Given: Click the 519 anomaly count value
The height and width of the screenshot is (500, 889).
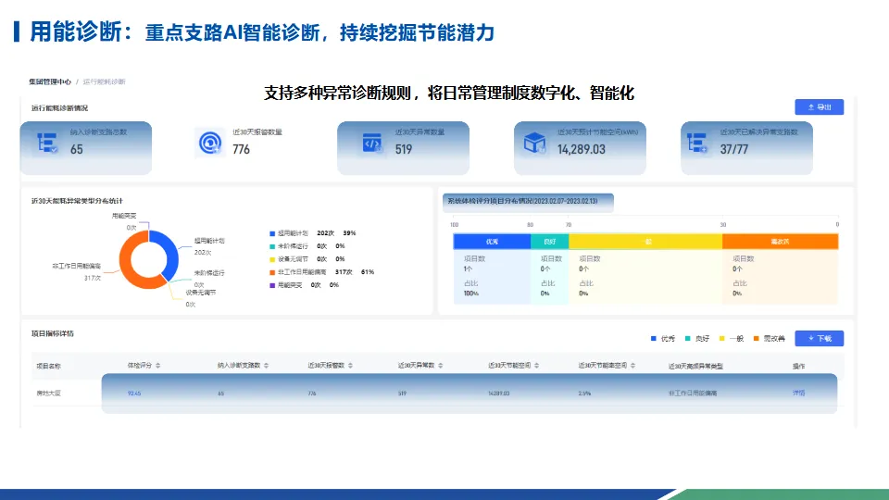Looking at the screenshot, I should click(x=404, y=150).
